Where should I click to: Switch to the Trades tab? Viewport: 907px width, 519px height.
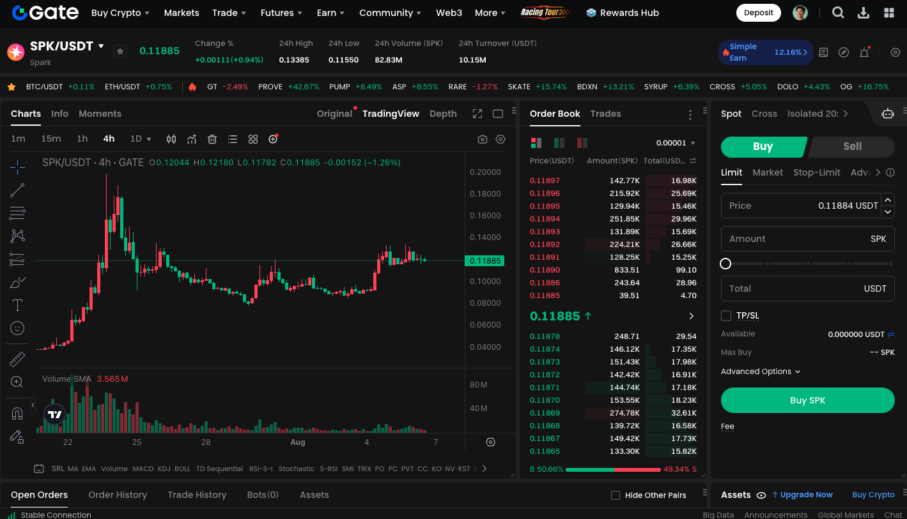click(605, 114)
